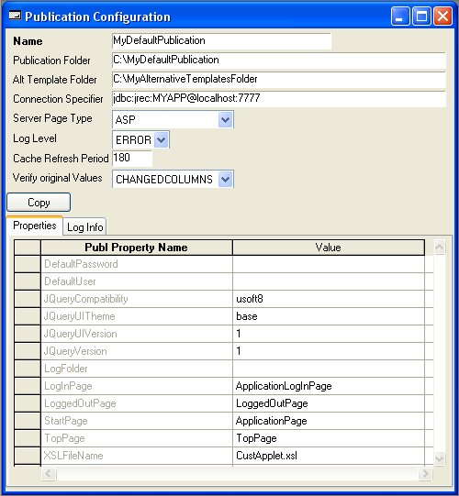The height and width of the screenshot is (496, 459).
Task: Click the Publication Configuration window title icon
Action: pos(15,16)
